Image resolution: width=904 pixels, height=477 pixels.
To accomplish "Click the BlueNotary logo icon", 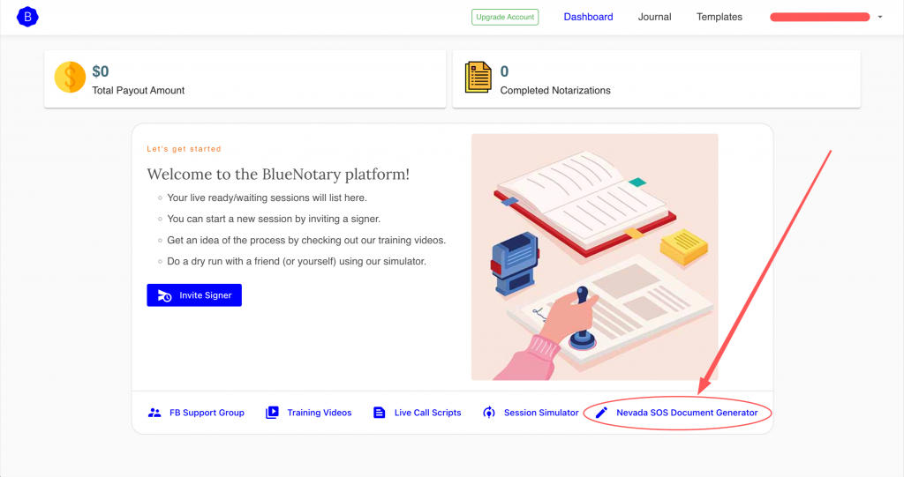I will coord(27,17).
